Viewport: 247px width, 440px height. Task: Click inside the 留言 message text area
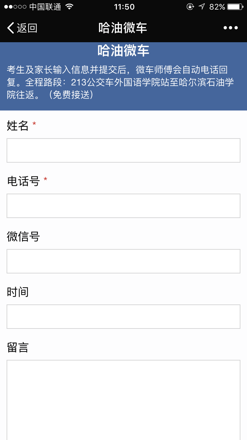123,399
